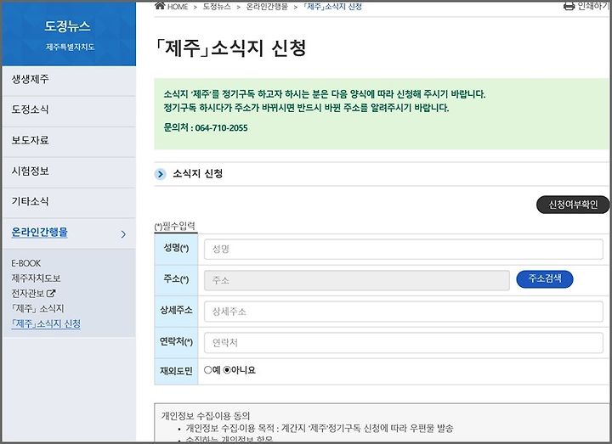612x444 pixels.
Task: Click the 상세주소 input field
Action: [403, 312]
